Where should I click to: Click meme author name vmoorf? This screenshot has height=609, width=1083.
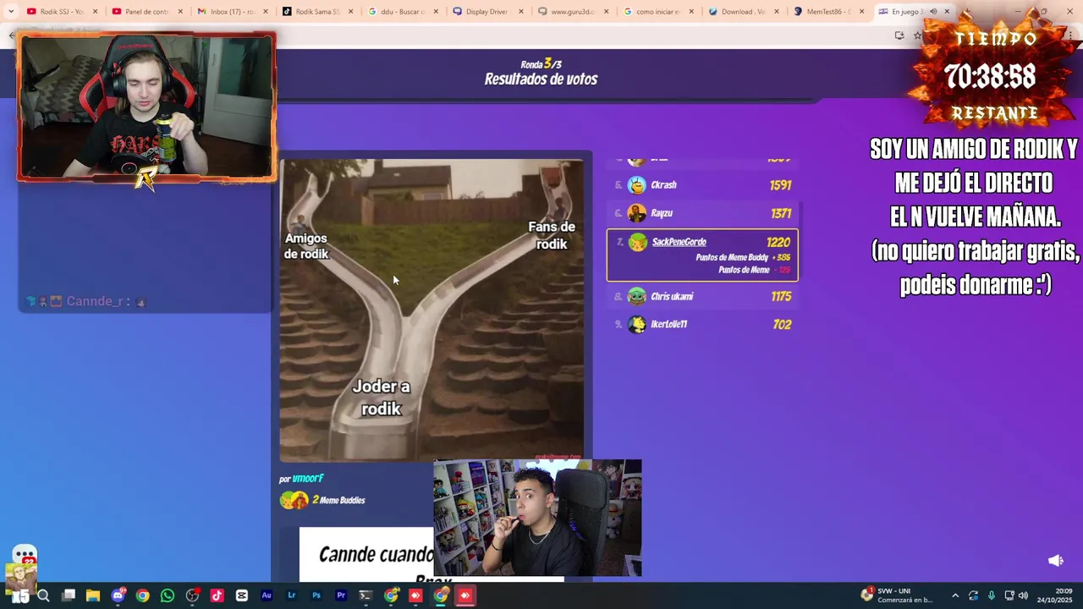[308, 479]
